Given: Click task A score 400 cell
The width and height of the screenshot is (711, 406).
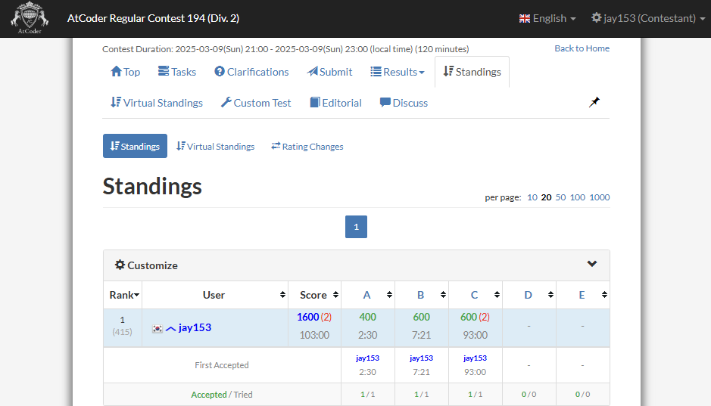Looking at the screenshot, I should pos(368,317).
